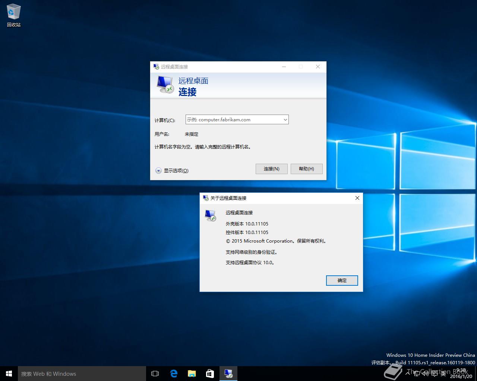Open the Windows Start menu
477x381 pixels.
(9, 374)
